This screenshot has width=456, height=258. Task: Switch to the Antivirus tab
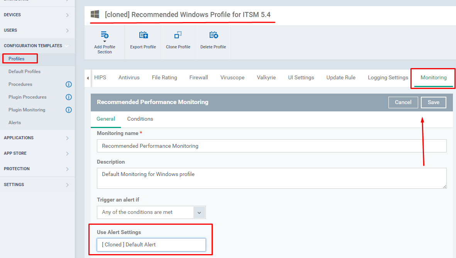tap(129, 77)
